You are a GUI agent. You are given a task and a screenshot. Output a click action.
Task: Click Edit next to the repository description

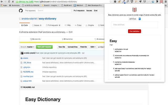pyautogui.click(x=71, y=32)
